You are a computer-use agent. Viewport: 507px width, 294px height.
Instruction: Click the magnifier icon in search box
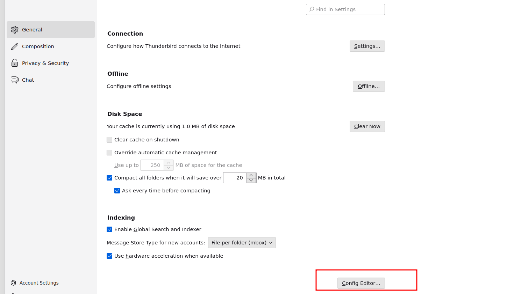(312, 9)
